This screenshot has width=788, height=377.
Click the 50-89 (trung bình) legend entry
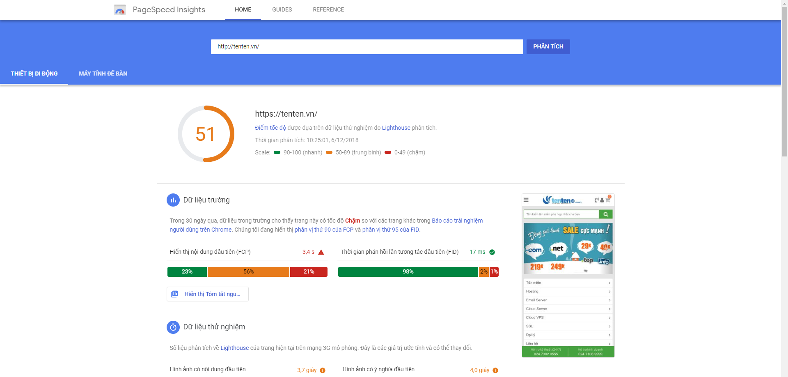click(x=353, y=152)
